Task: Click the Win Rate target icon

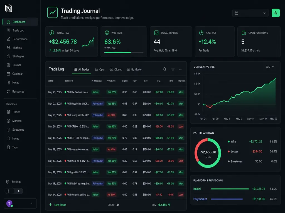Action: click(x=107, y=33)
